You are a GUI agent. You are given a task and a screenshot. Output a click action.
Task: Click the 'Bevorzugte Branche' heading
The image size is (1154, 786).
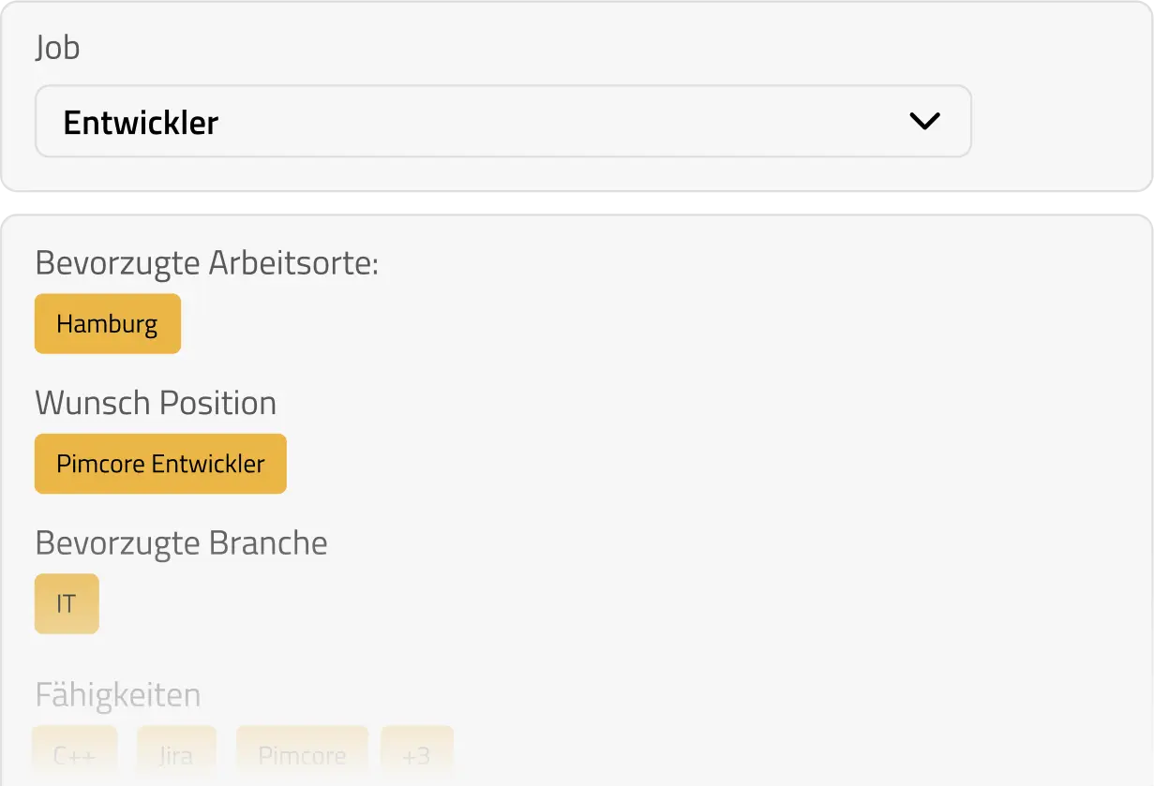click(181, 542)
